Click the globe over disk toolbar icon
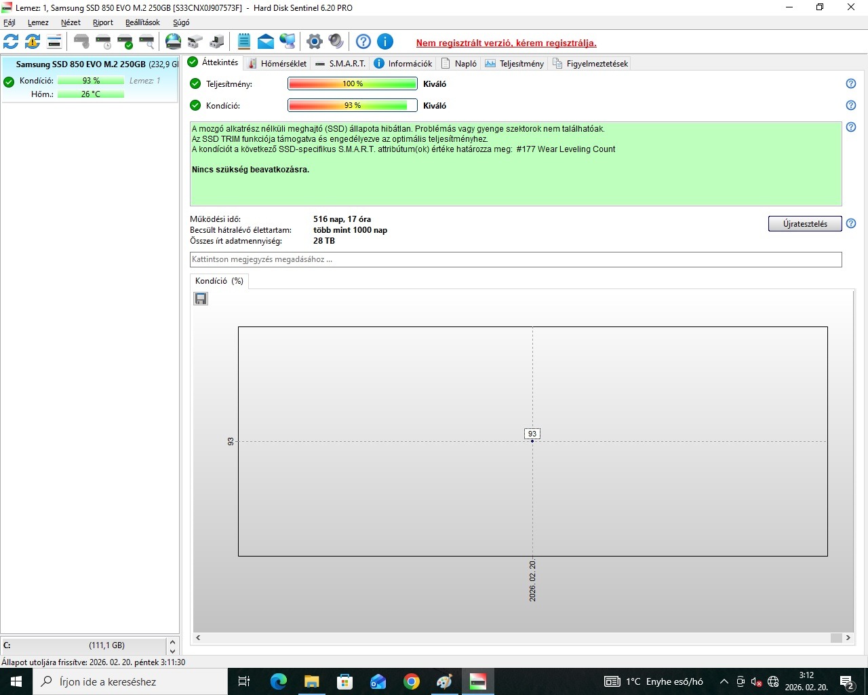Screen dimensions: 868x695 point(174,41)
